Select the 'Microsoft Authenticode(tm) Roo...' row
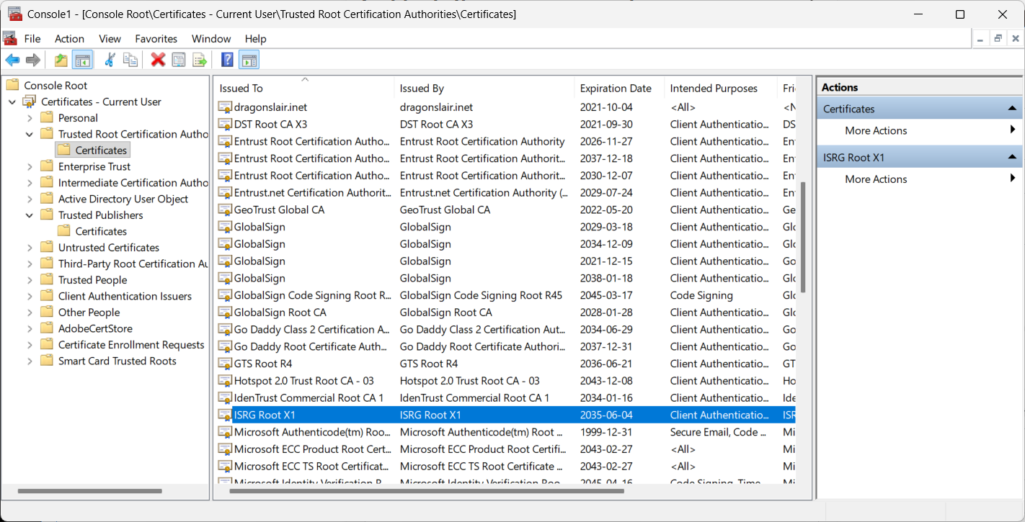Screen dimensions: 1025x522 [505, 432]
